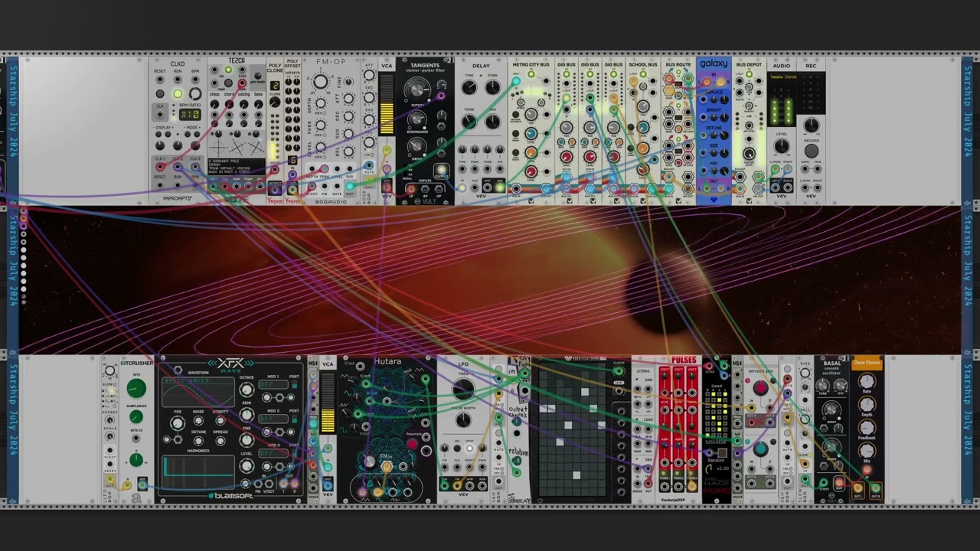Adjust the large ratio knob on FM-OP
Viewport: 980px width, 551px height.
pos(320,81)
